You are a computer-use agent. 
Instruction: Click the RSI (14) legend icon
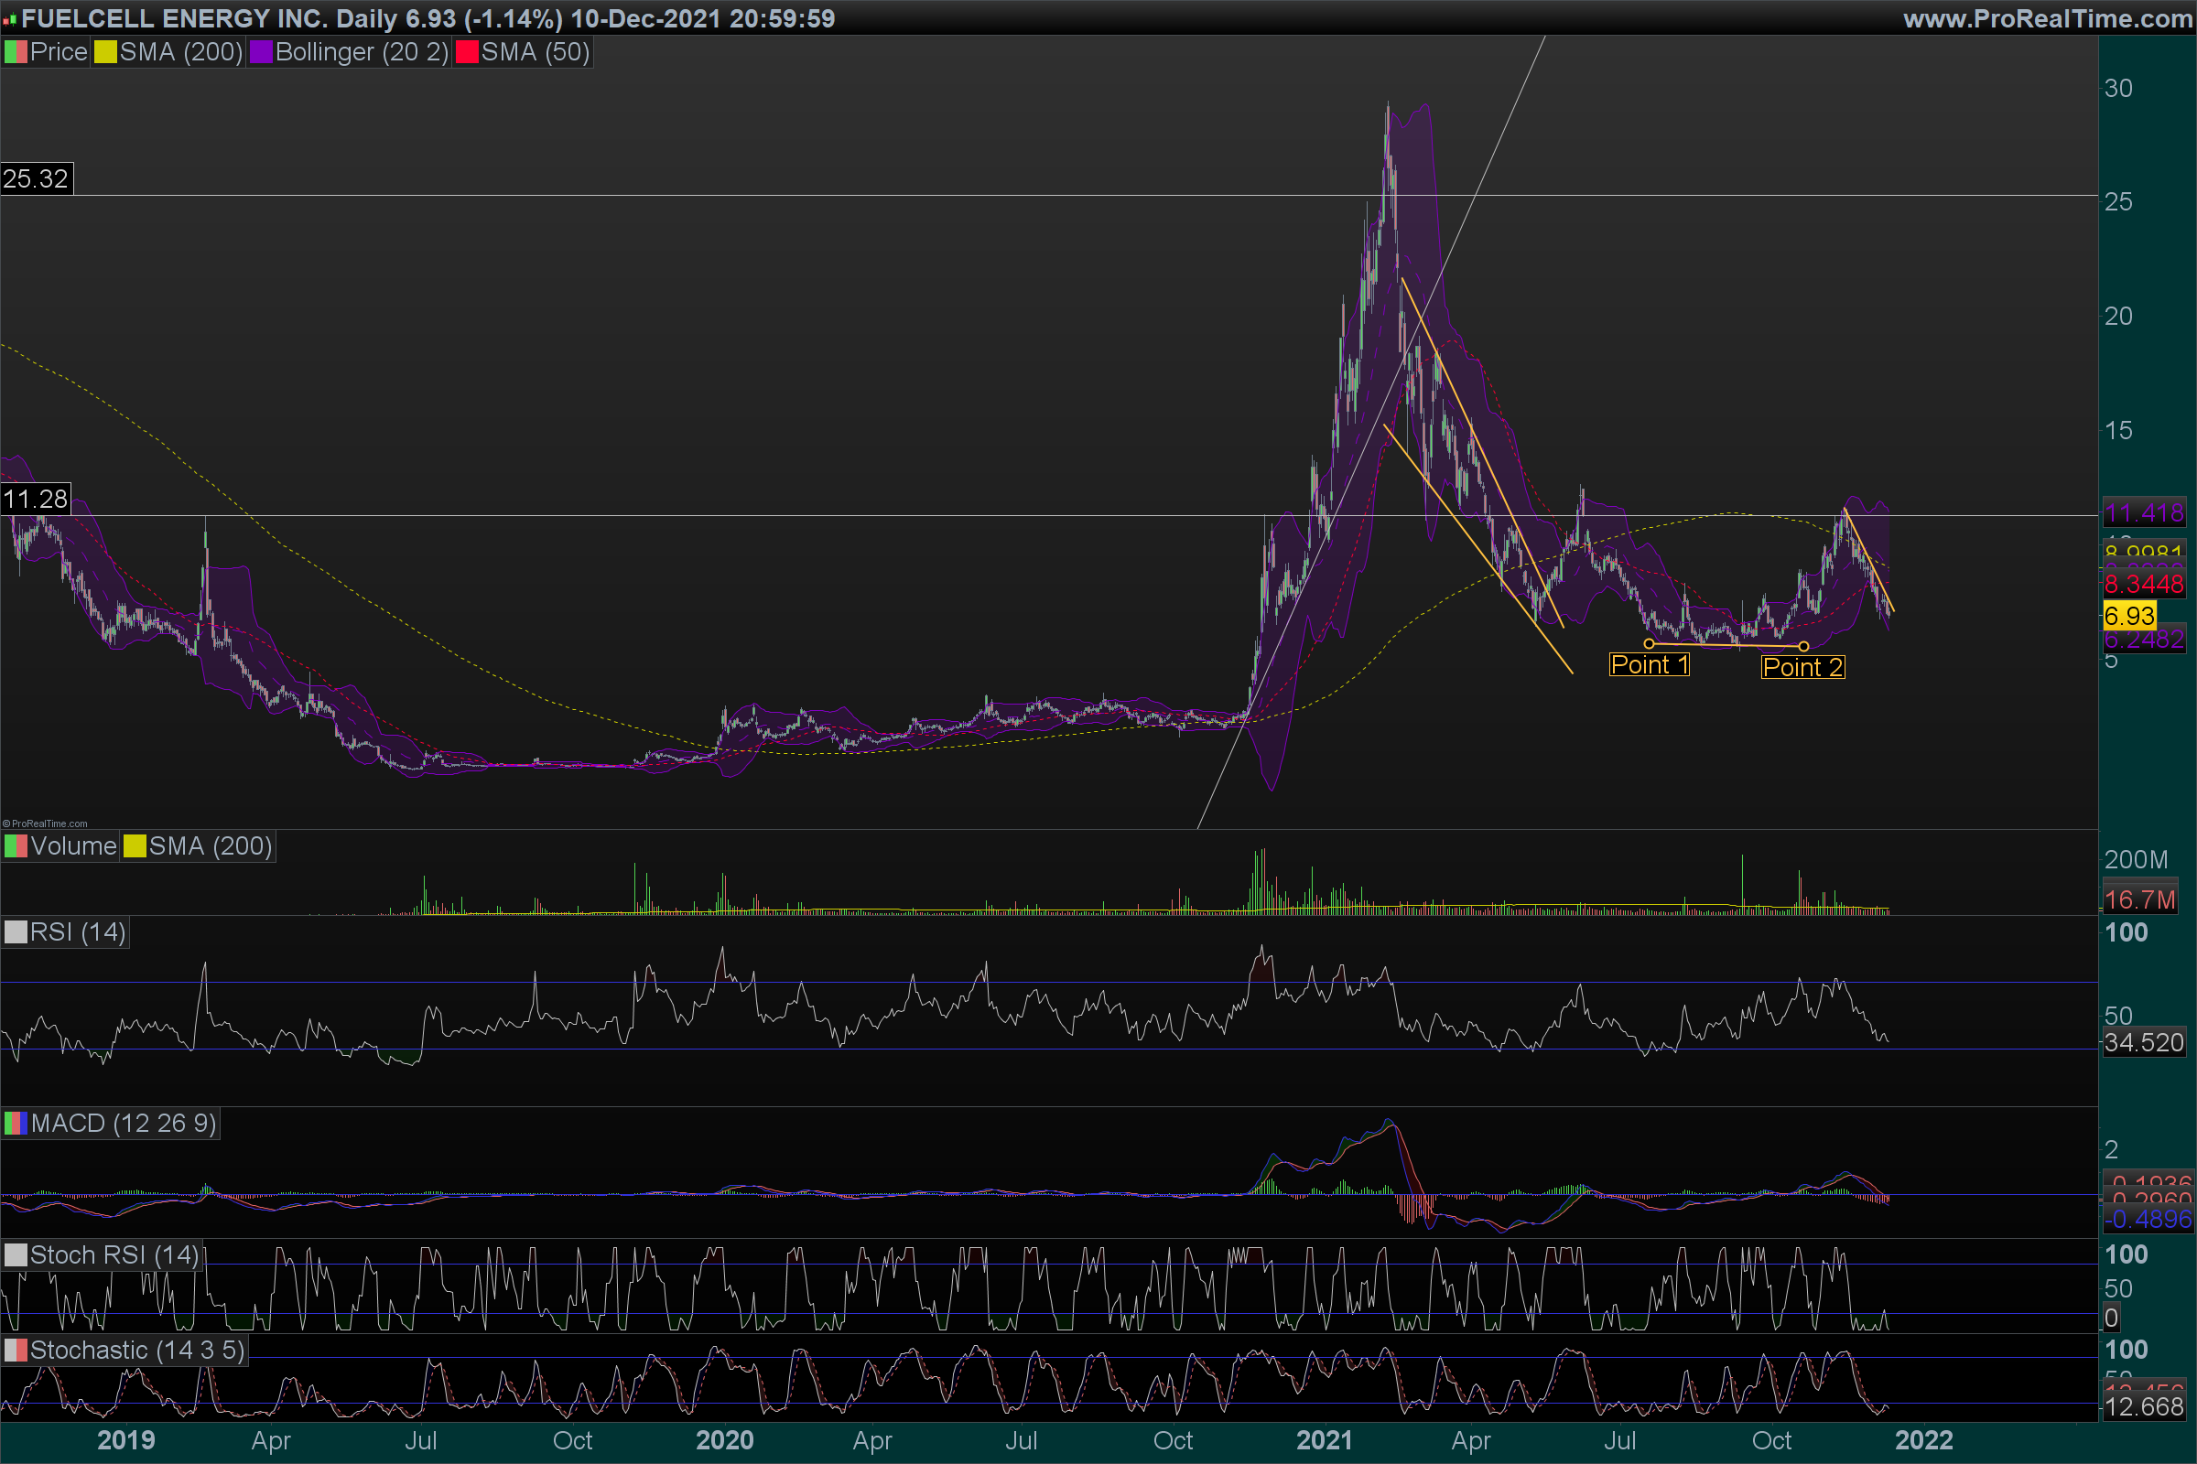pos(16,931)
